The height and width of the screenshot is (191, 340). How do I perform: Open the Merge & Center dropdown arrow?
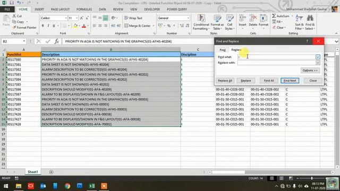(154, 26)
